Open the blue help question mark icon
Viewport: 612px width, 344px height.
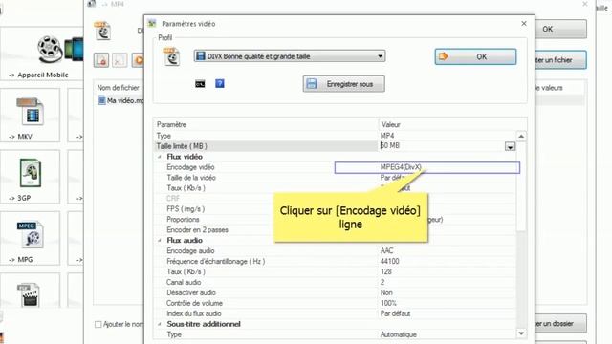pos(220,83)
